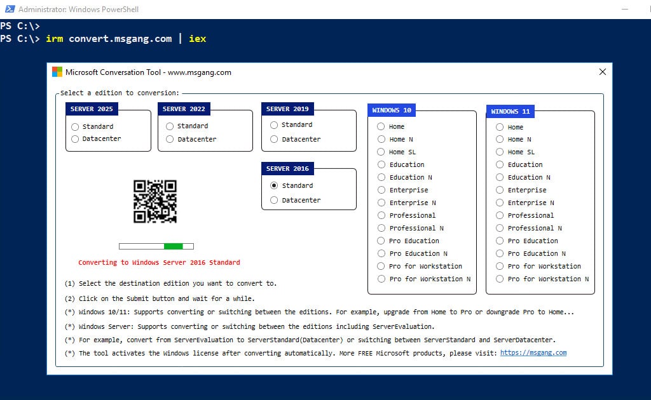The height and width of the screenshot is (400, 651).
Task: Click the PowerShell icon in title bar
Action: point(10,9)
